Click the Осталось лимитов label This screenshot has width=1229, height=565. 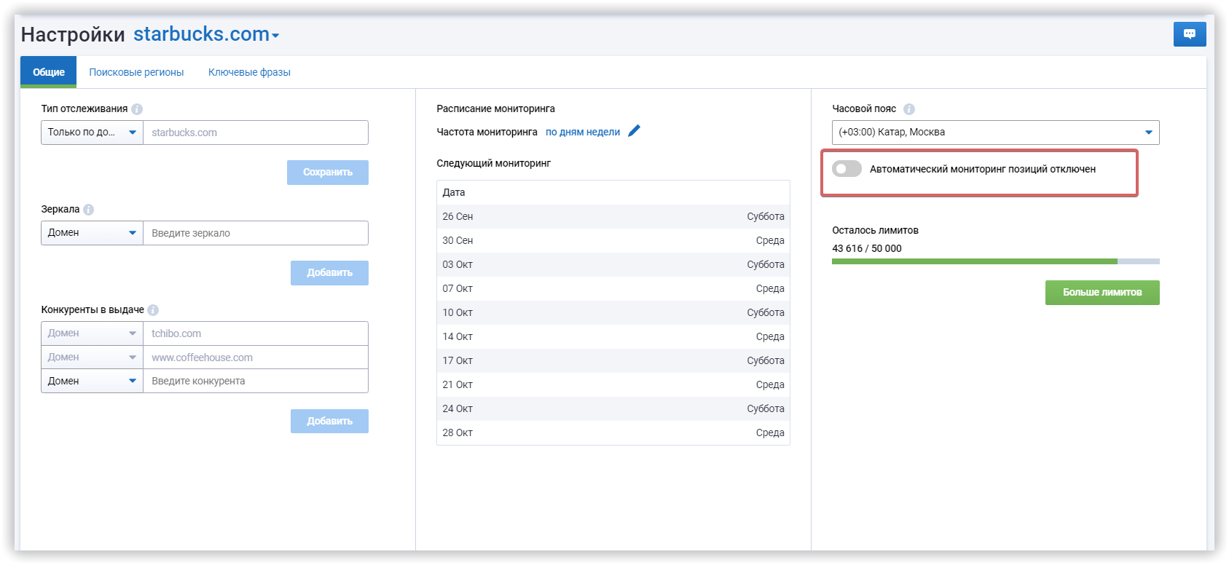tap(875, 230)
